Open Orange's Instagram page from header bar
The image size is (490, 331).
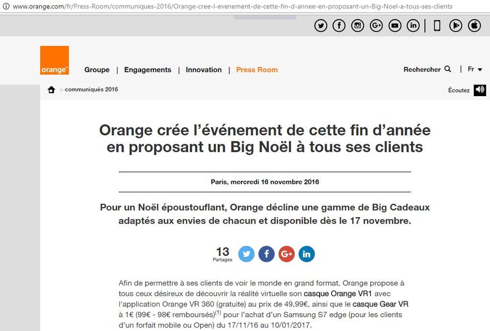tap(358, 25)
